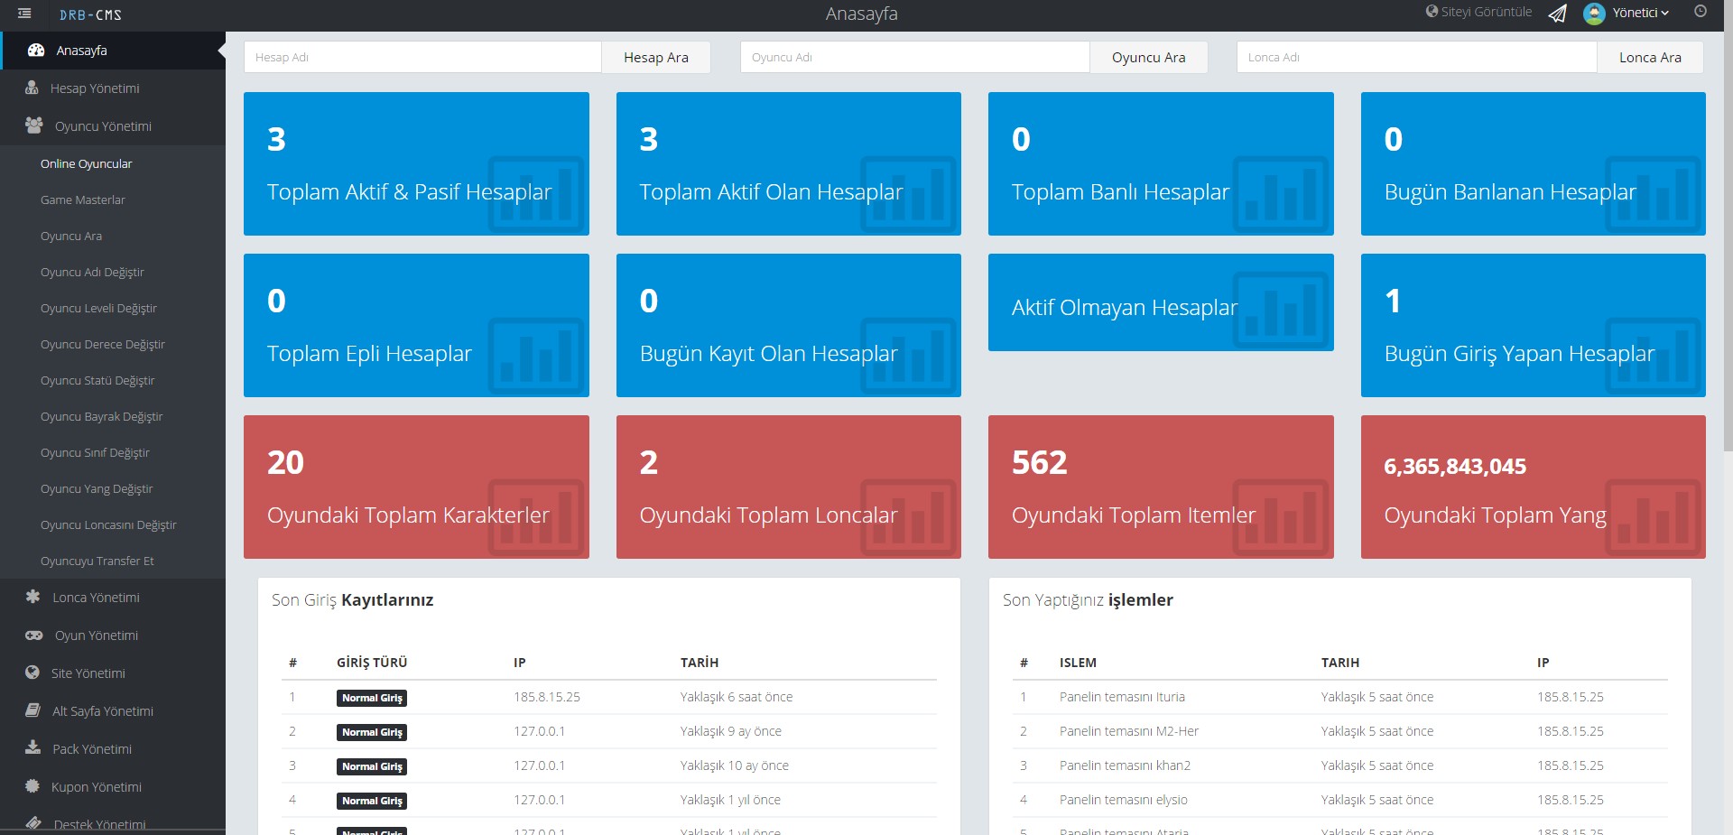Click the Oyuncu Adı input field
Viewport: 1733px width, 835px height.
click(x=913, y=57)
